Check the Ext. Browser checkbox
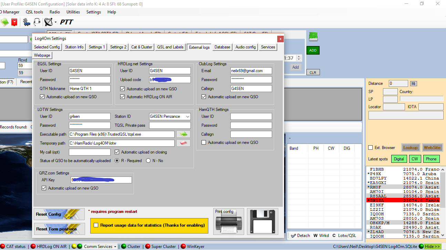 (371, 148)
